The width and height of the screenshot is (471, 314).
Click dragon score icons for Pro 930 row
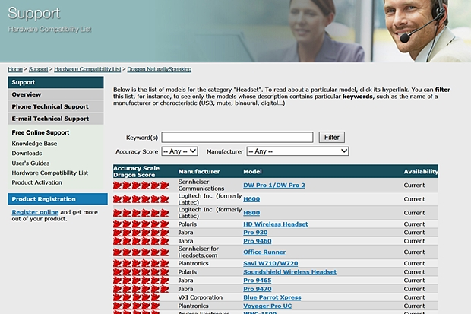pos(141,233)
